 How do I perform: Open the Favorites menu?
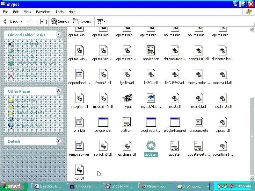pos(43,12)
